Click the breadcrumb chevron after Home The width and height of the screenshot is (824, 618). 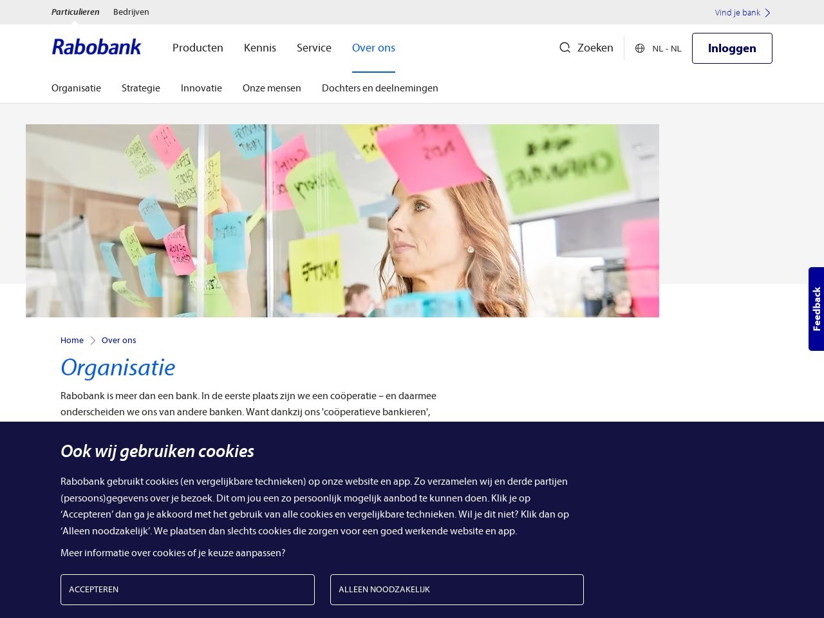tap(93, 341)
